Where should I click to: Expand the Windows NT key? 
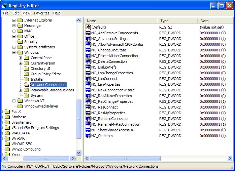(x=14, y=101)
